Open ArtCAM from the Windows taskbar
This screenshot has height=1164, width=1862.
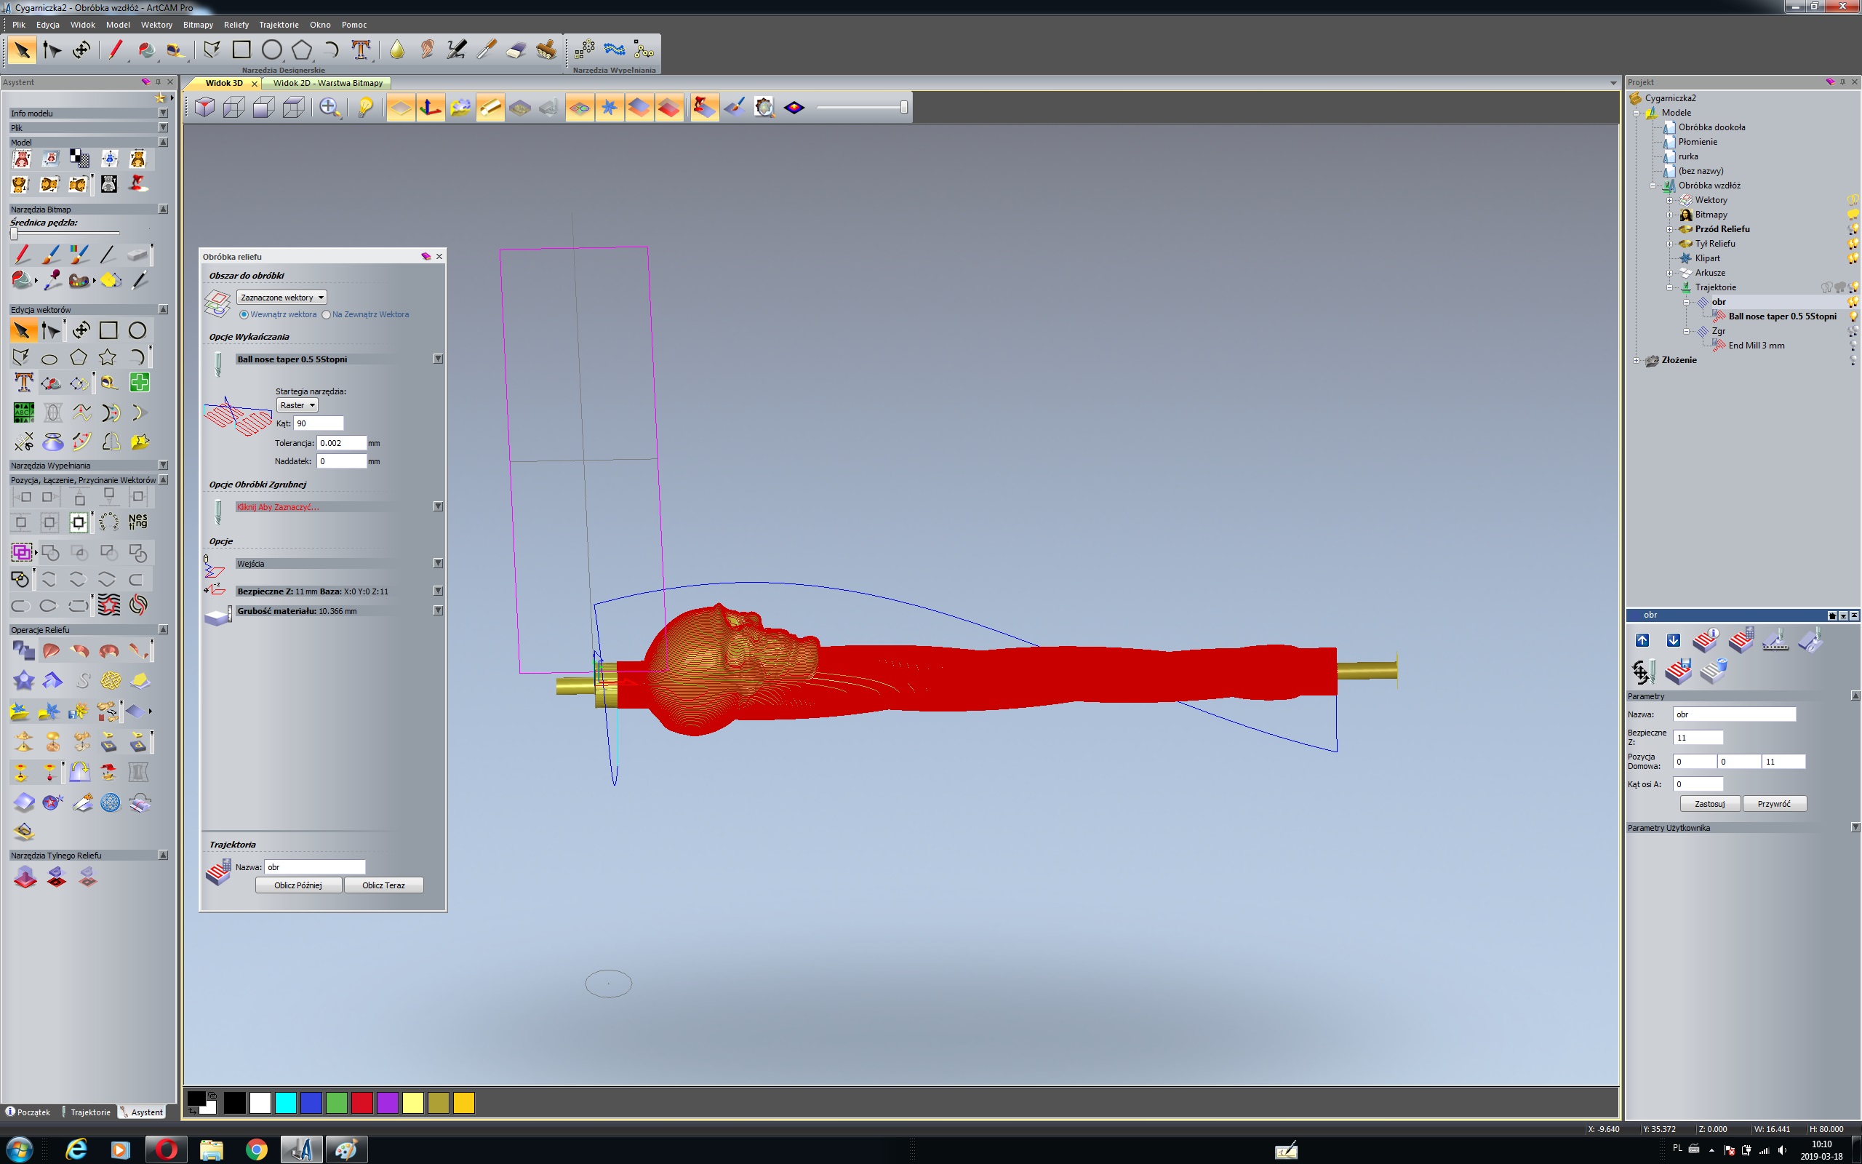(x=301, y=1149)
